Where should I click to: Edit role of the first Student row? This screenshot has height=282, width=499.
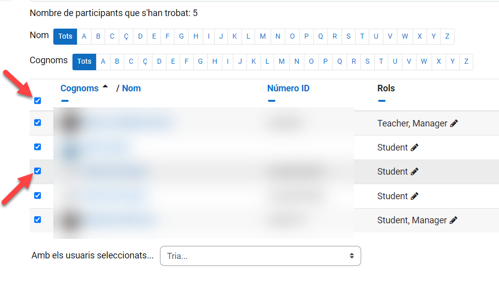(414, 148)
